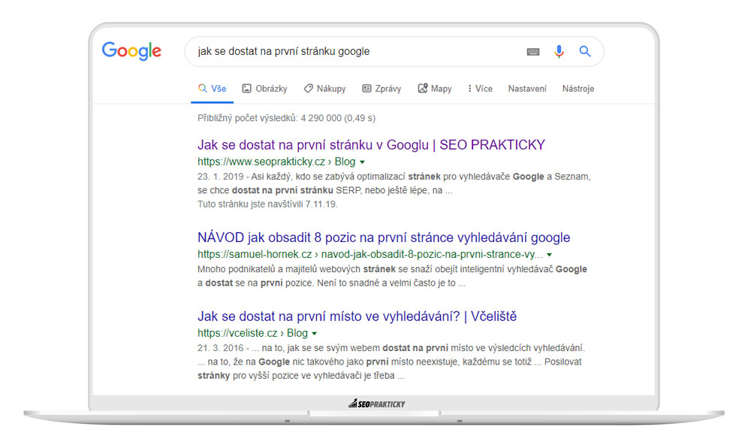The height and width of the screenshot is (436, 751).
Task: Switch to the Nákupy tab
Action: coord(324,89)
